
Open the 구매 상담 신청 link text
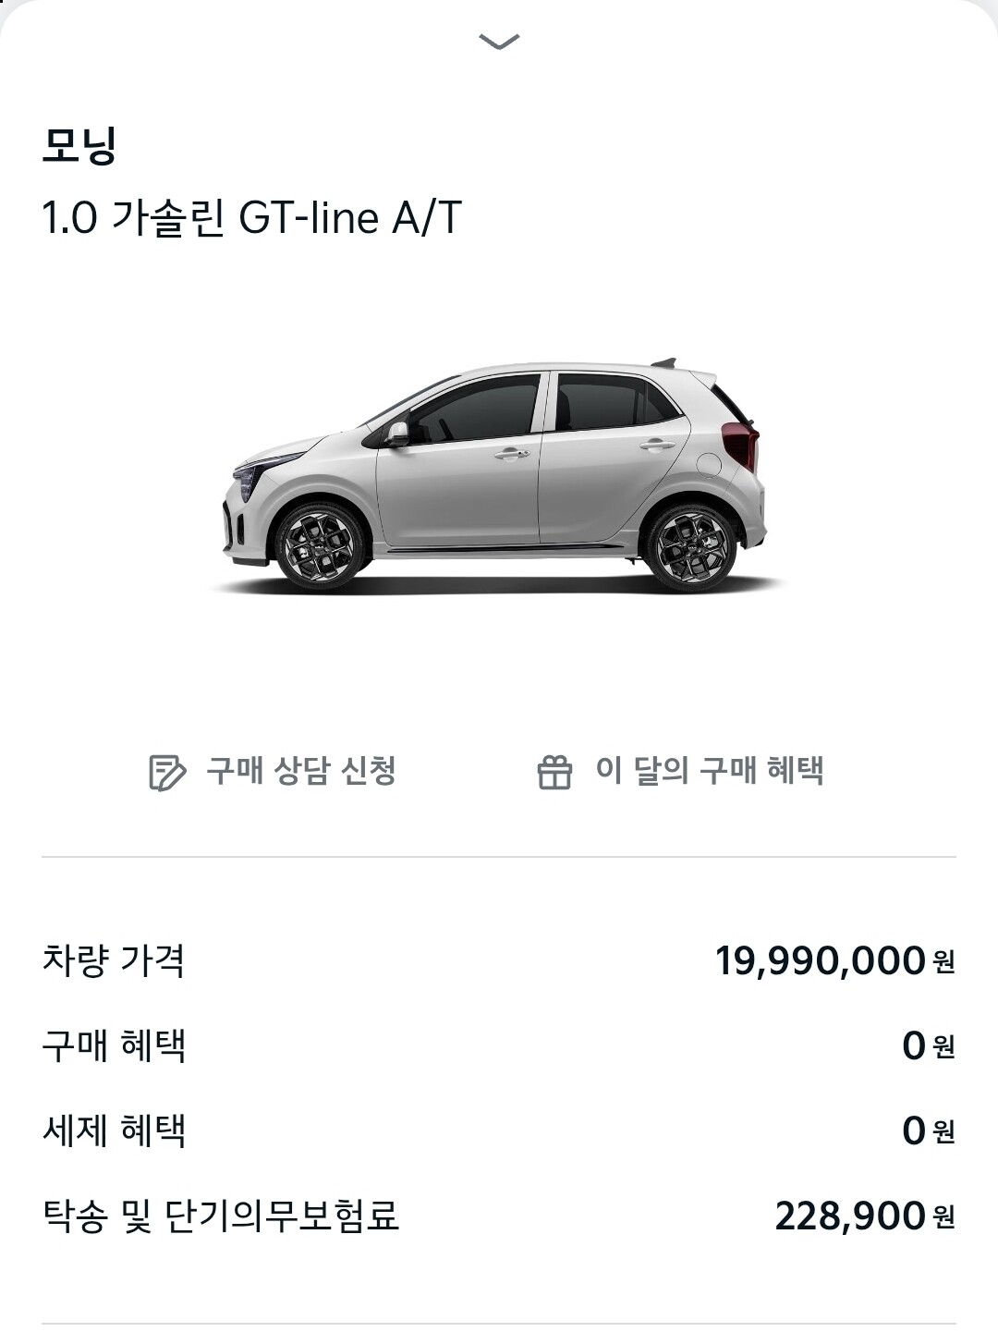coord(301,771)
